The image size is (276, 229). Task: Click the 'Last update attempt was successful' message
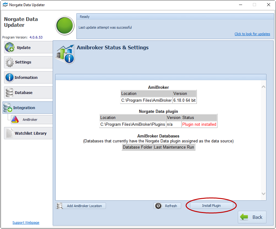[x=105, y=27]
